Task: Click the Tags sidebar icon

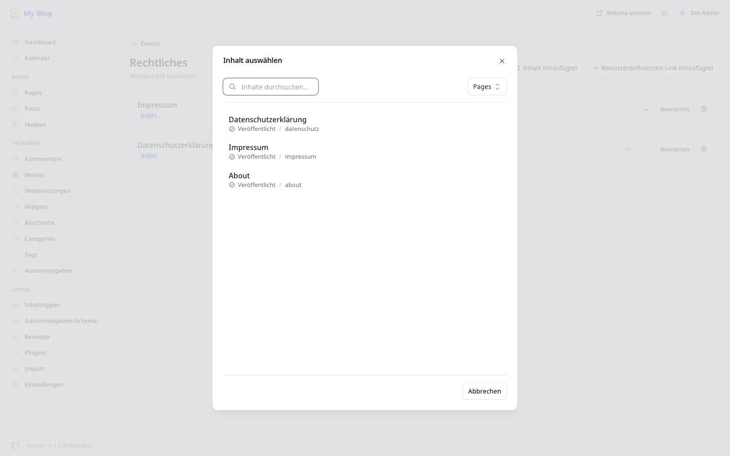Action: [x=16, y=254]
